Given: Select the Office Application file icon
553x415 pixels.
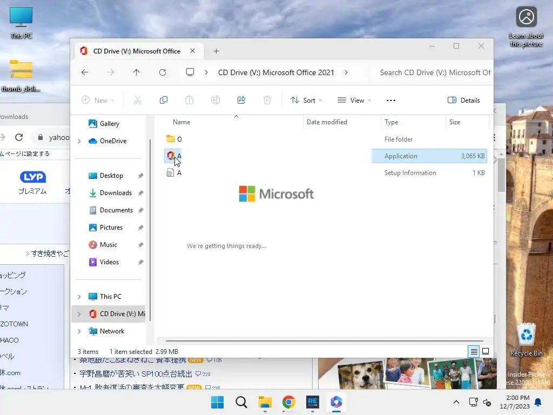Looking at the screenshot, I should (171, 156).
